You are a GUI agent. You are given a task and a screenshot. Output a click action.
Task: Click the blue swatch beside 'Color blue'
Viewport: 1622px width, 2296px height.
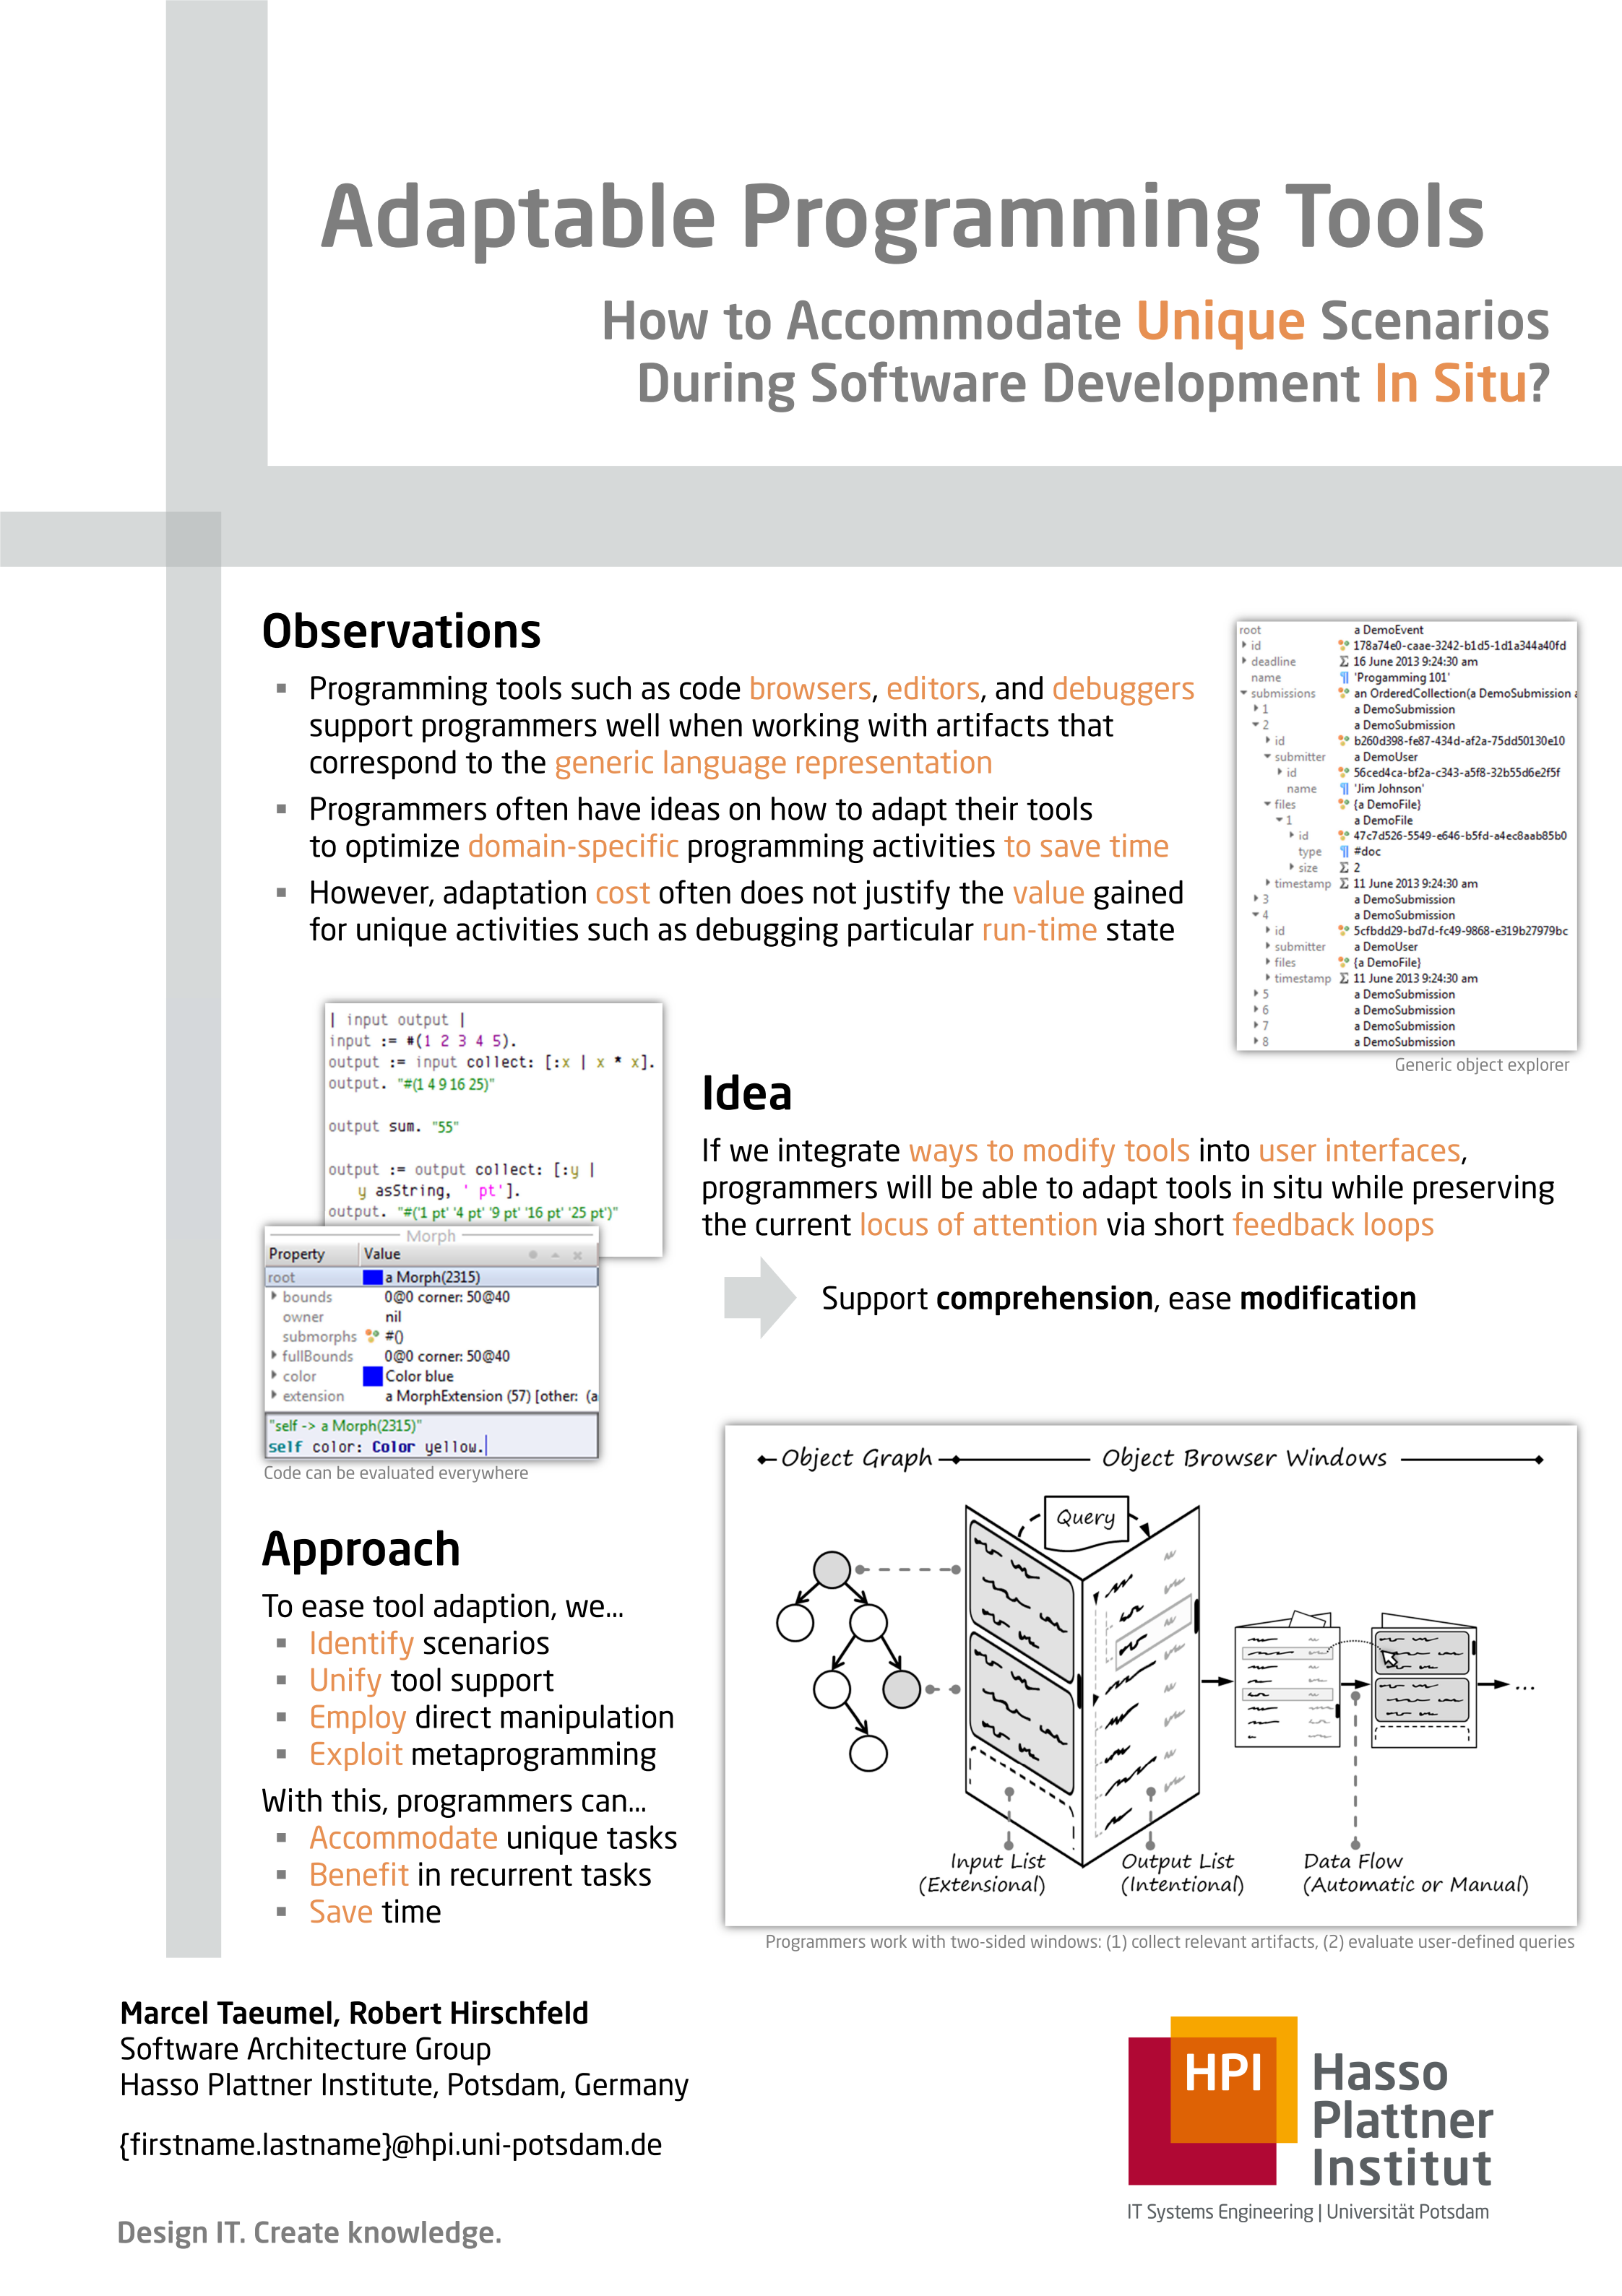click(x=372, y=1376)
